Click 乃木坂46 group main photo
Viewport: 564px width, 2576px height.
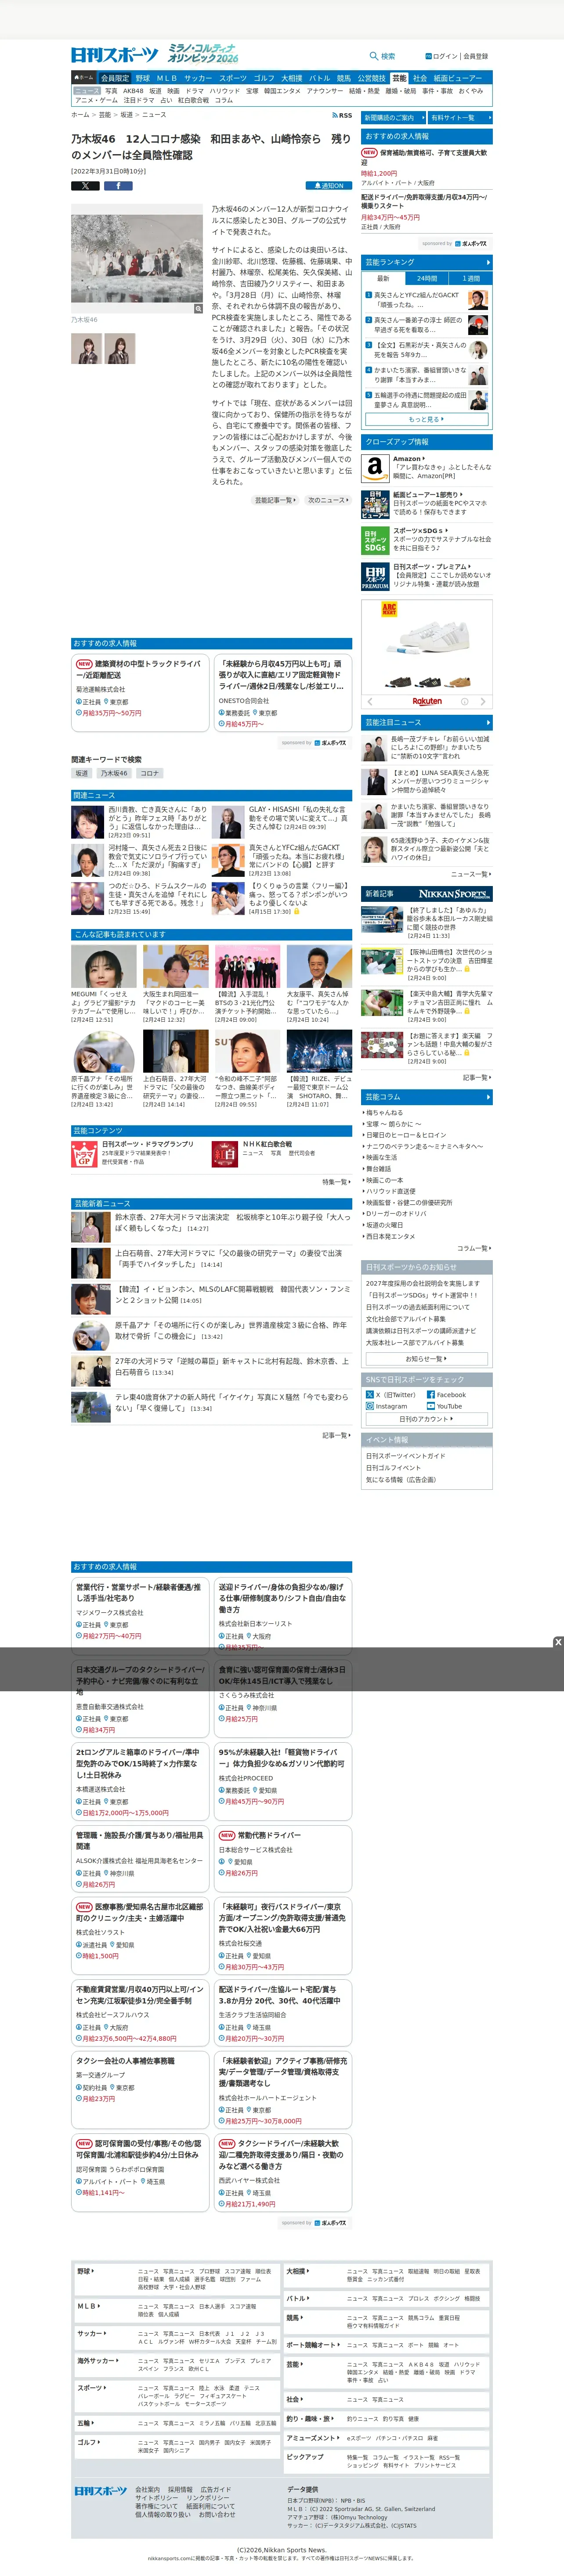[138, 258]
